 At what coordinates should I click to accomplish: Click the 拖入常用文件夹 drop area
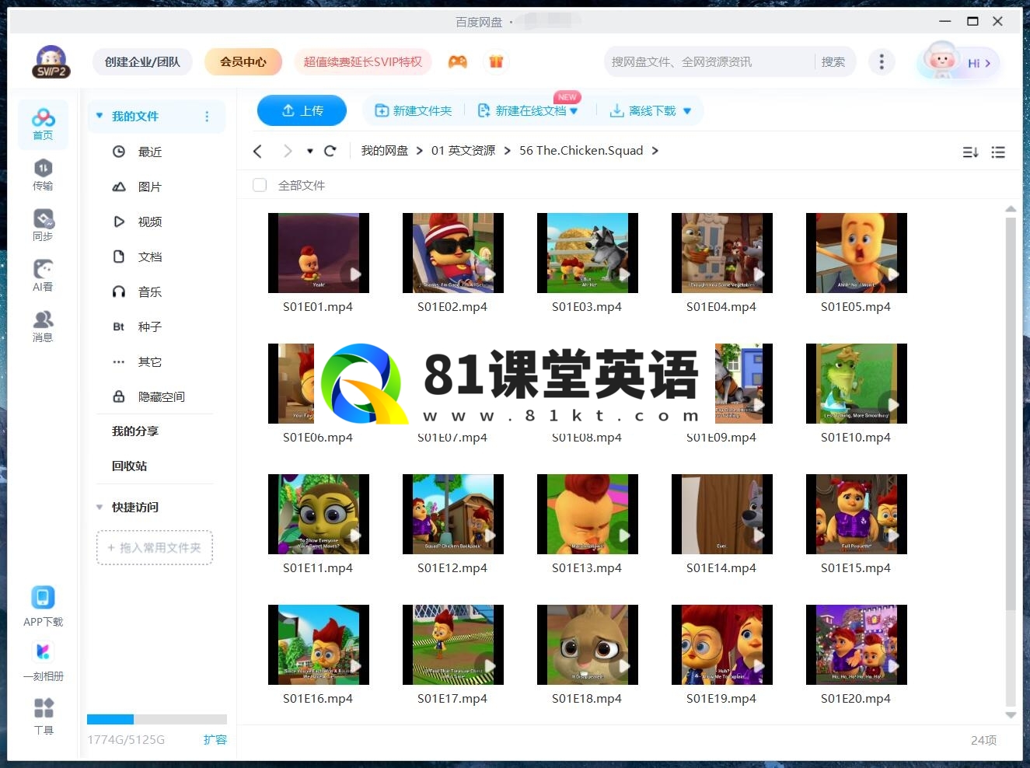[x=155, y=547]
